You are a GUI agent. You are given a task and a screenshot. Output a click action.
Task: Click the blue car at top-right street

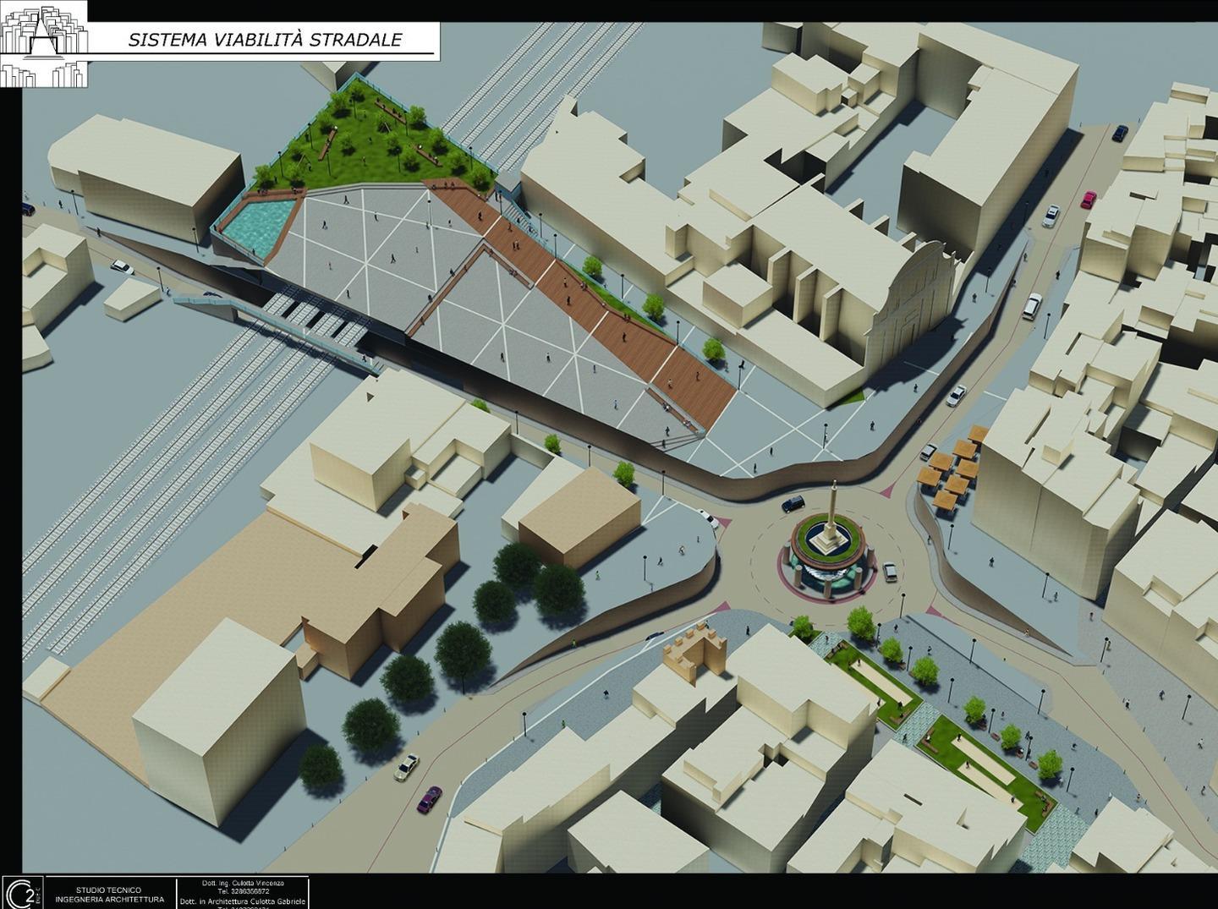point(1120,133)
